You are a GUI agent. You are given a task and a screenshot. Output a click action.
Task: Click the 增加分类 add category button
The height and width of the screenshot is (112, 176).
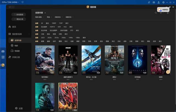click(19, 19)
